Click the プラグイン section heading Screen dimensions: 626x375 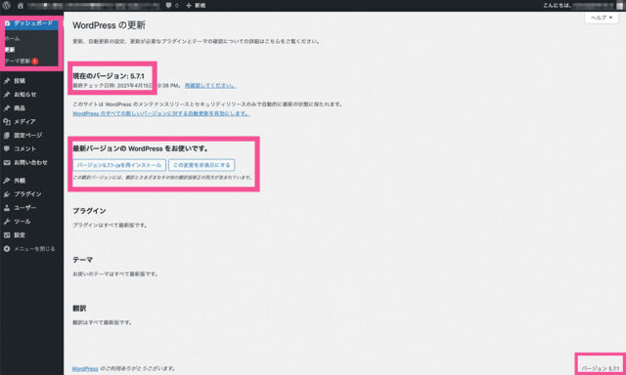click(x=89, y=211)
